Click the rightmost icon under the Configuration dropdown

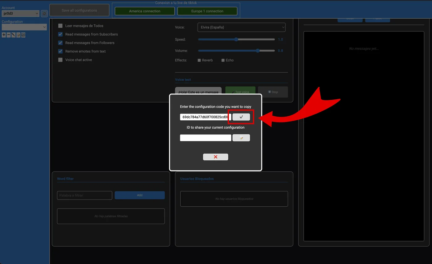tap(23, 35)
